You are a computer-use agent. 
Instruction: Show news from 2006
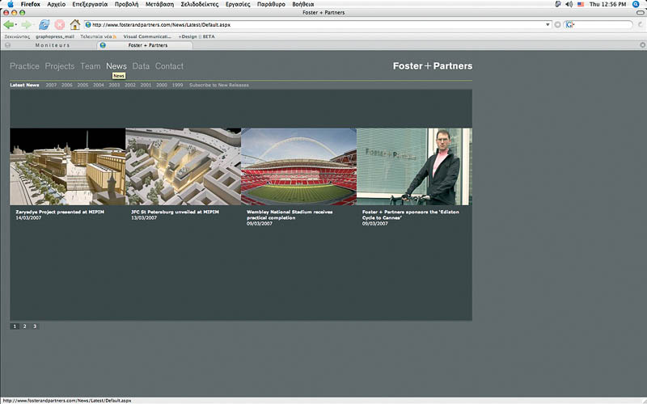pos(67,85)
